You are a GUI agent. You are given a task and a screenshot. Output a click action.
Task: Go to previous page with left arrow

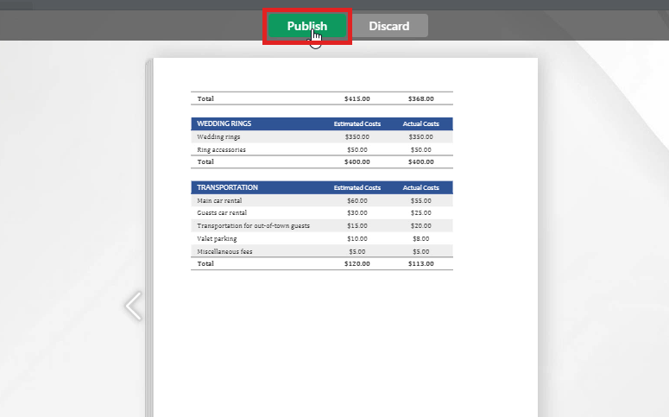[x=133, y=306]
